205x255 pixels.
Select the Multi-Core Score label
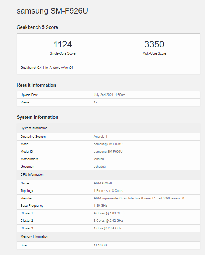[154, 53]
